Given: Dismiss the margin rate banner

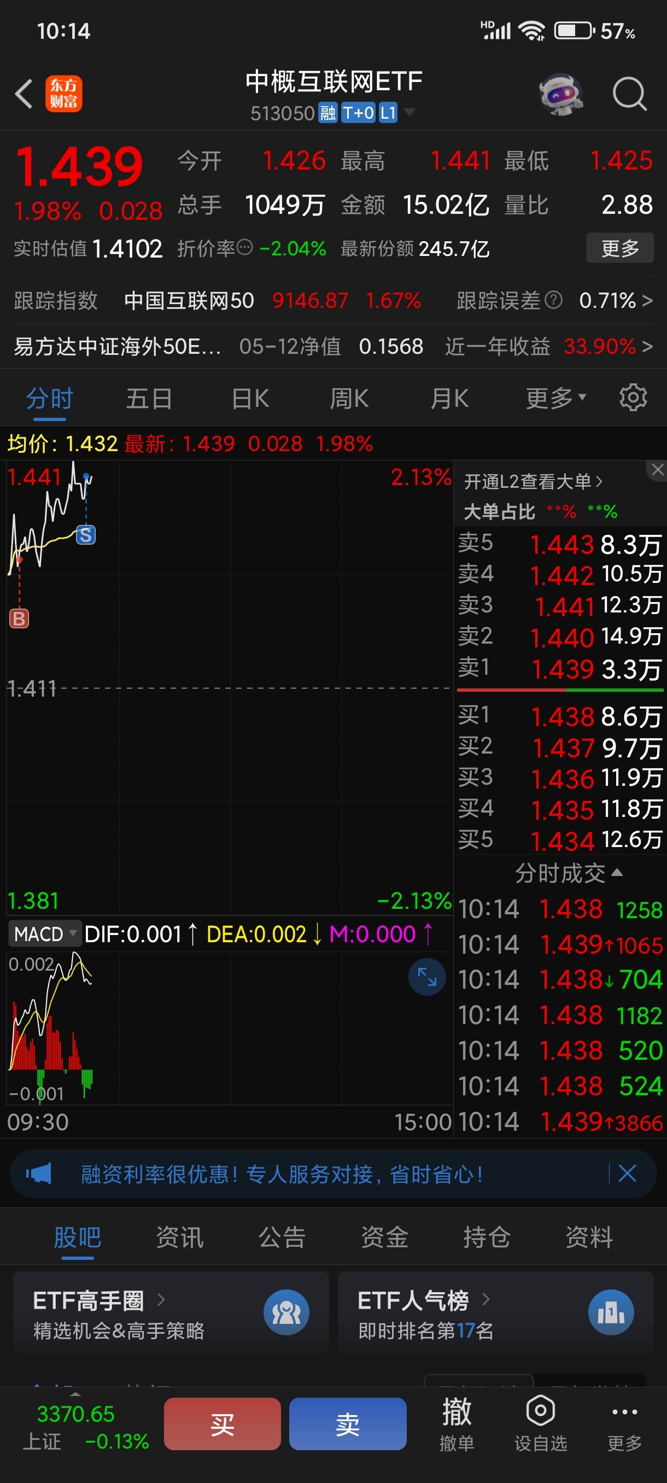Looking at the screenshot, I should (627, 1173).
